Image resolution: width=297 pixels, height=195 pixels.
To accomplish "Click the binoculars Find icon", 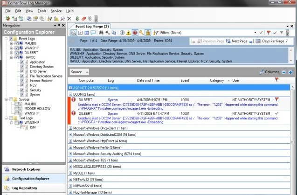I will (x=101, y=33).
